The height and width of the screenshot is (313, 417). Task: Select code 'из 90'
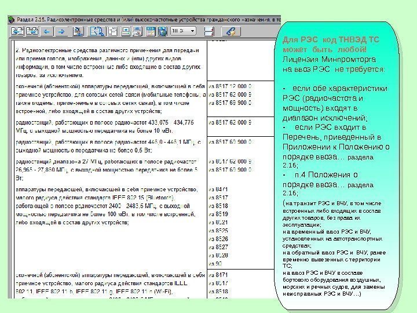pos(215,264)
